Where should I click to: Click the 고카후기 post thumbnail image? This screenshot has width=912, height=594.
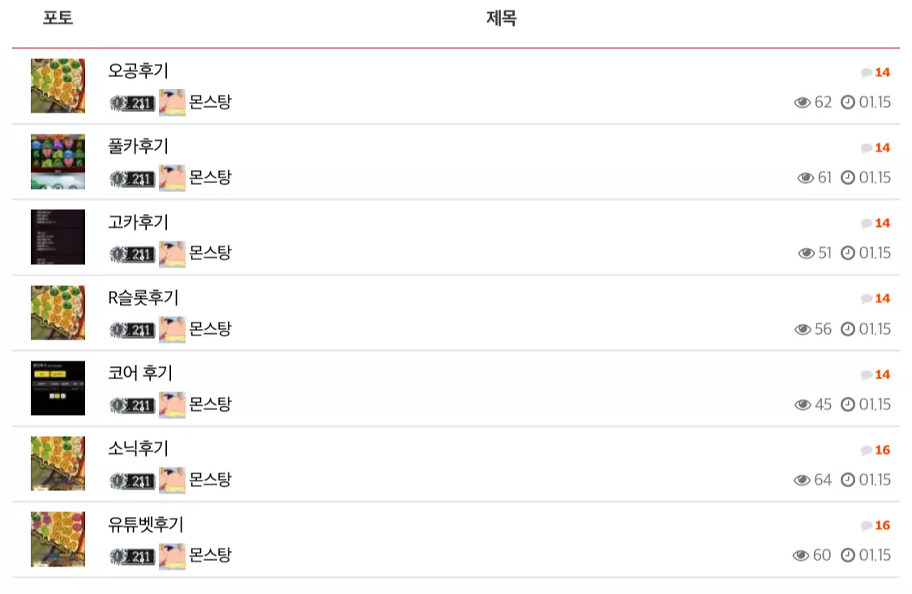pos(58,237)
